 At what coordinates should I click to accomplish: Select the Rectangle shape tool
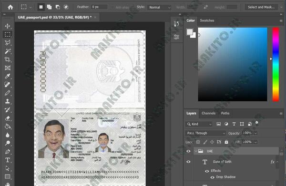(8, 176)
